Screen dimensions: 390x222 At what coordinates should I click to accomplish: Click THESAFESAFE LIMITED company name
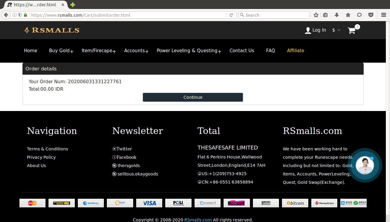(228, 148)
